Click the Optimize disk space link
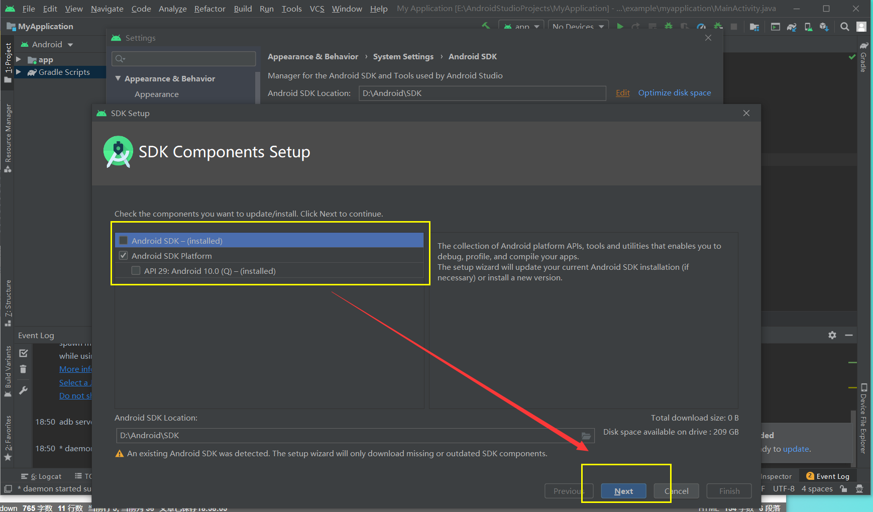The image size is (873, 512). point(675,92)
